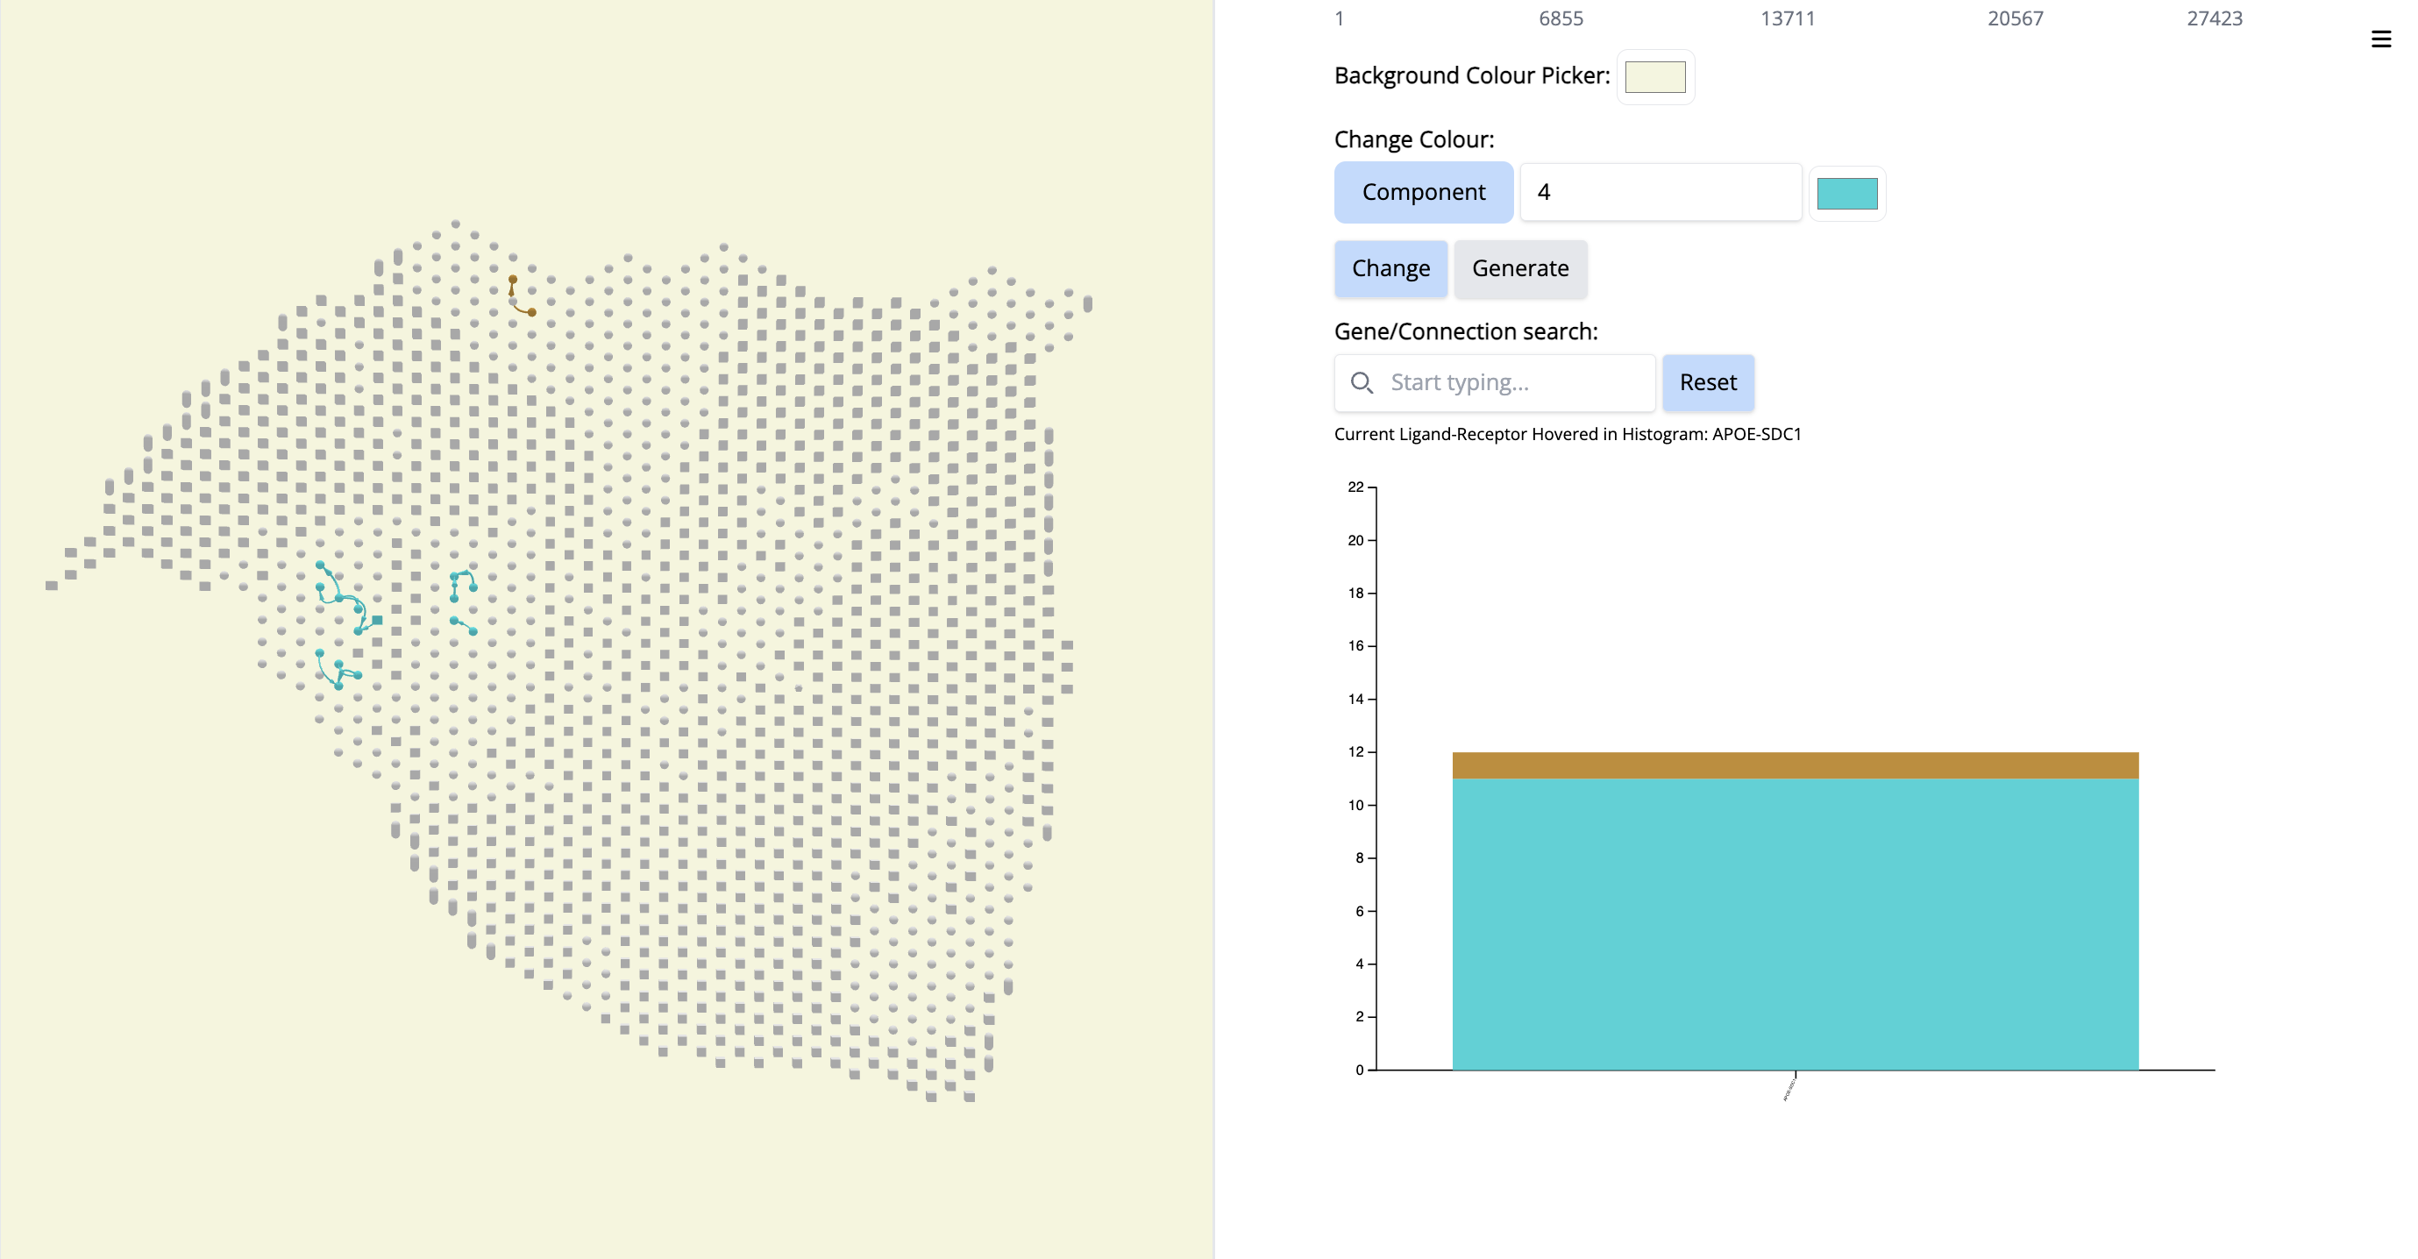Click the turquoise histogram bar segment
Image resolution: width=2418 pixels, height=1259 pixels.
point(1795,924)
